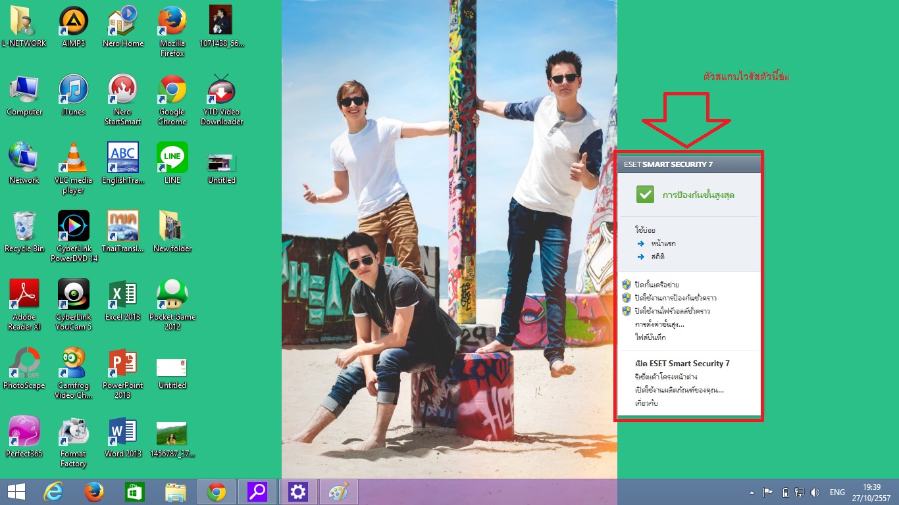Image resolution: width=899 pixels, height=505 pixels.
Task: Click the หน้าแรก link in ESET
Action: (662, 243)
